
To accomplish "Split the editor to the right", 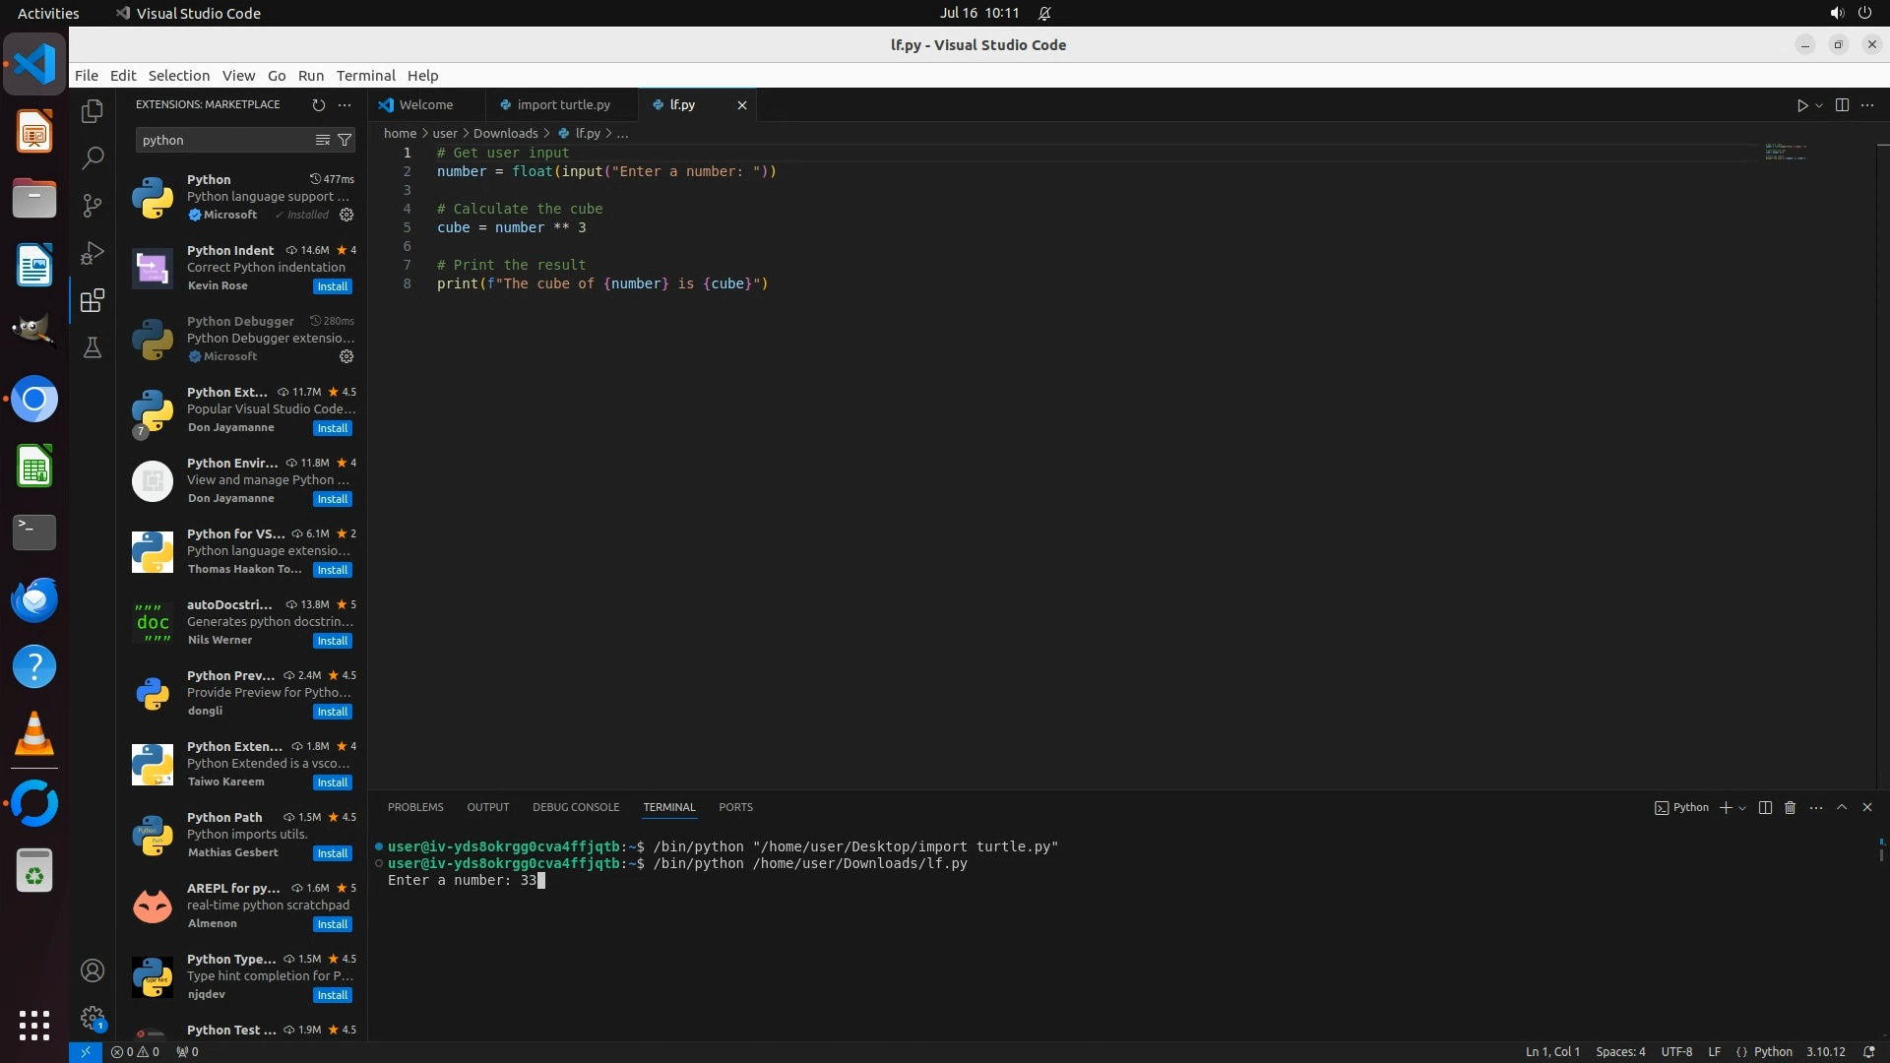I will point(1842,105).
